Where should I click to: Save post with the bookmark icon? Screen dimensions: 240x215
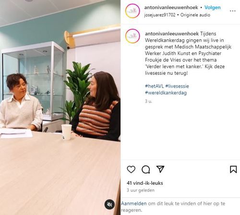pos(233,169)
